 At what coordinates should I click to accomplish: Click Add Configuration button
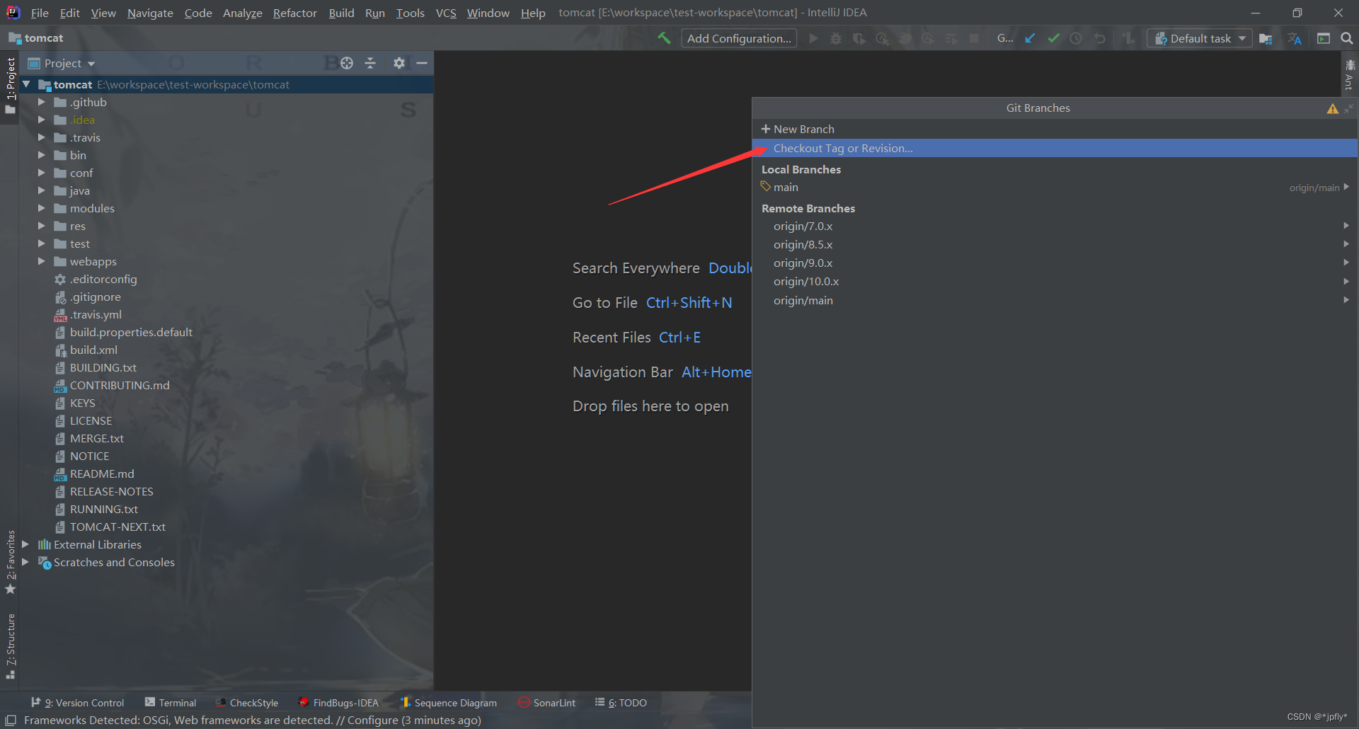pos(739,38)
